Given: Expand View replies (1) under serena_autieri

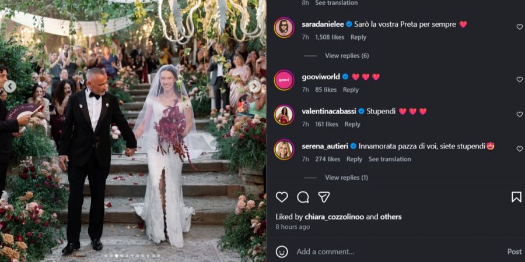Looking at the screenshot, I should click(346, 178).
